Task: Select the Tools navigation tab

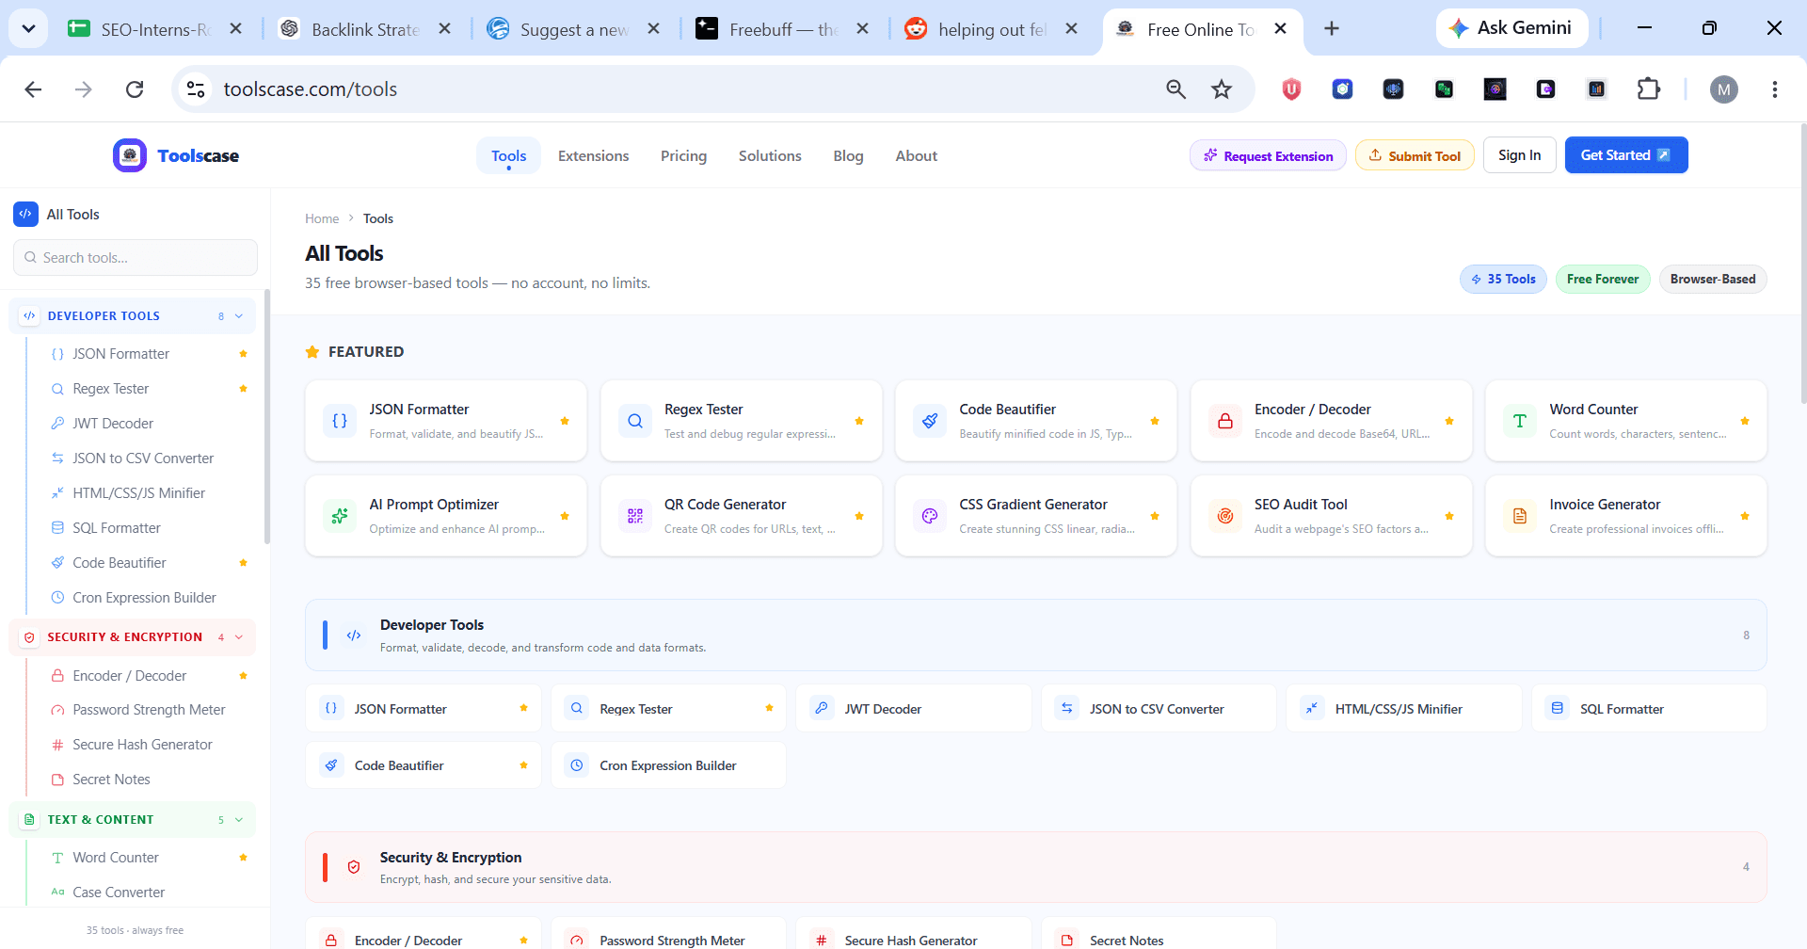Action: click(x=508, y=156)
